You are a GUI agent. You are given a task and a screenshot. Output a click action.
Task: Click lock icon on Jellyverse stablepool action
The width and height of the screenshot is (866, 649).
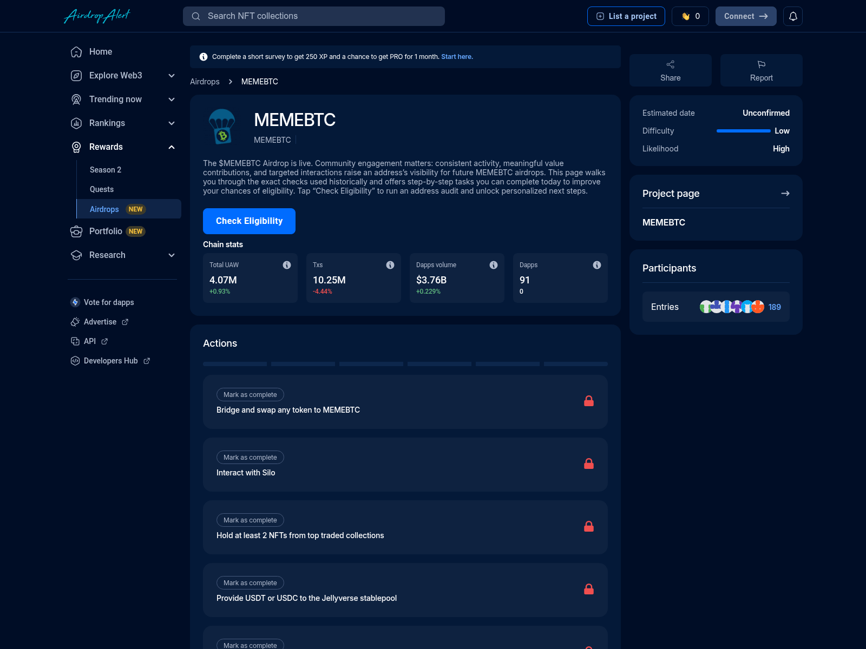click(589, 589)
